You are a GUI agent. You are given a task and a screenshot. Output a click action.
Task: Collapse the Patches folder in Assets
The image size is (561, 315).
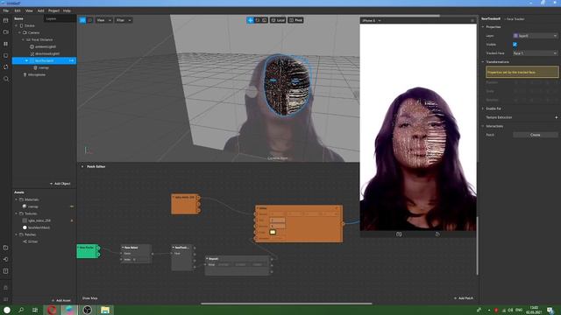(16, 234)
